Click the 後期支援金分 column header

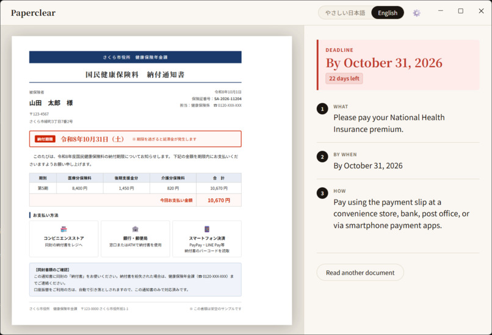coord(126,178)
